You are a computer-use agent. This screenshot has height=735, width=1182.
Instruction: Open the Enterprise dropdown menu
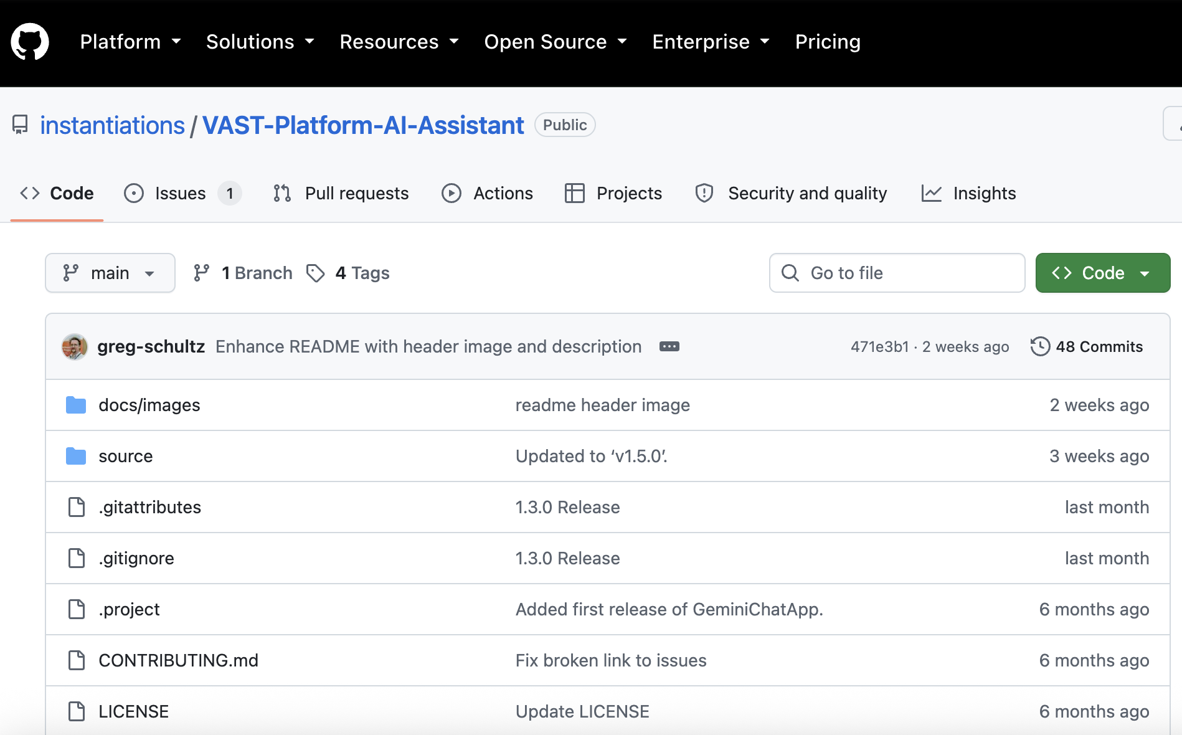point(711,42)
